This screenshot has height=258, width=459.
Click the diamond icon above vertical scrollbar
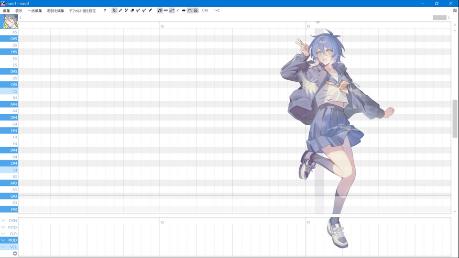click(x=455, y=25)
